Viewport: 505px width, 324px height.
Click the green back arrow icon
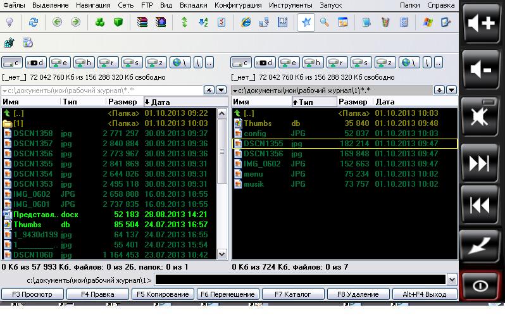(x=58, y=22)
